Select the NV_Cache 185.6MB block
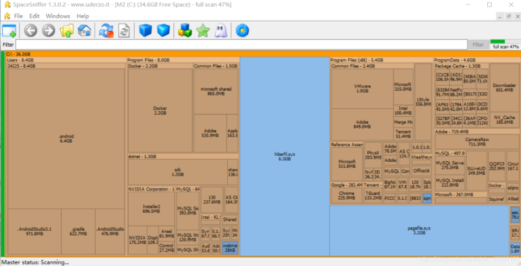The height and width of the screenshot is (266, 521). (x=504, y=119)
